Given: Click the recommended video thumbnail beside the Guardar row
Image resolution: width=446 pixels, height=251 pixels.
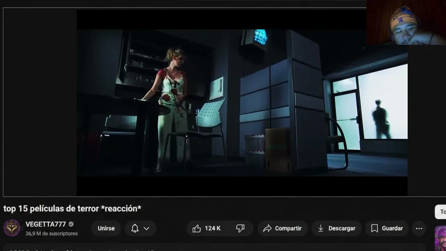Looking at the screenshot, I should [440, 238].
